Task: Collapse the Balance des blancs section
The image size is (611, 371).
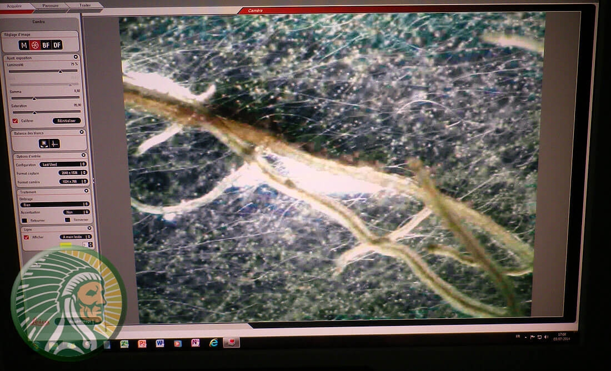Action: point(82,132)
